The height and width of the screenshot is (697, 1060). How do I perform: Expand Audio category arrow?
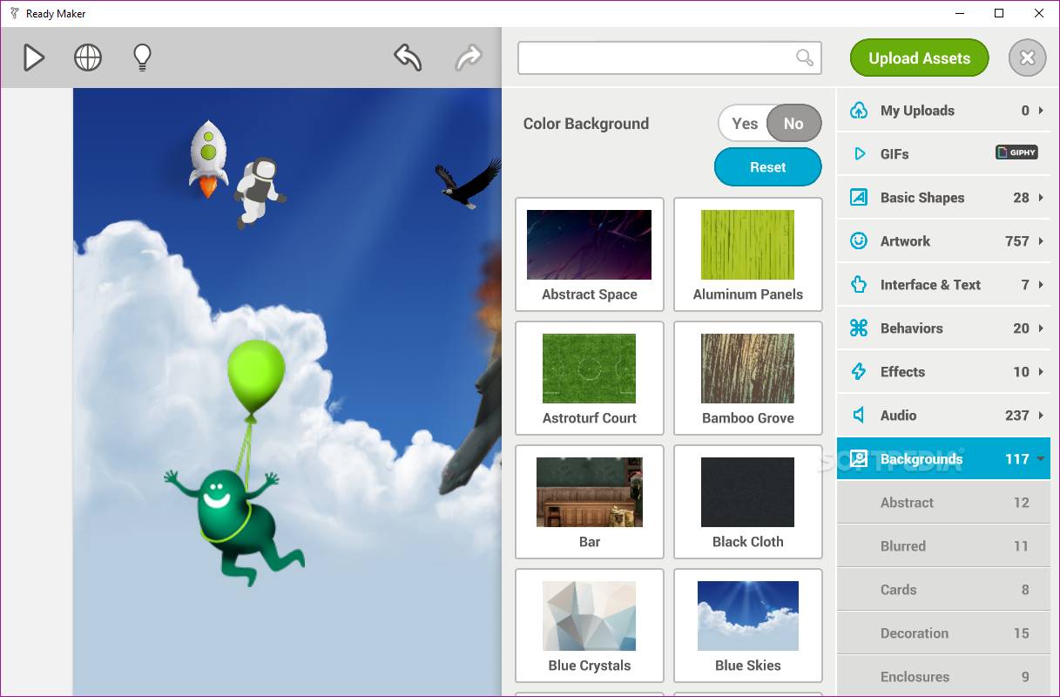1041,416
